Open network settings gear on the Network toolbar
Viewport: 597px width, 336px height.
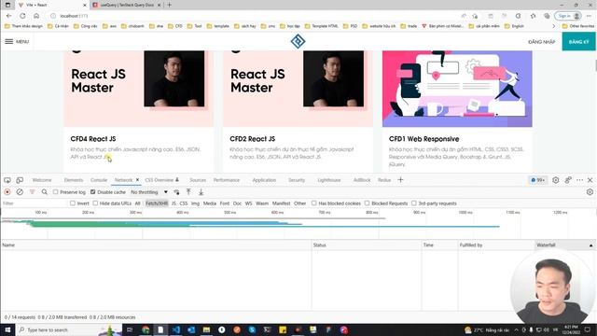[590, 192]
